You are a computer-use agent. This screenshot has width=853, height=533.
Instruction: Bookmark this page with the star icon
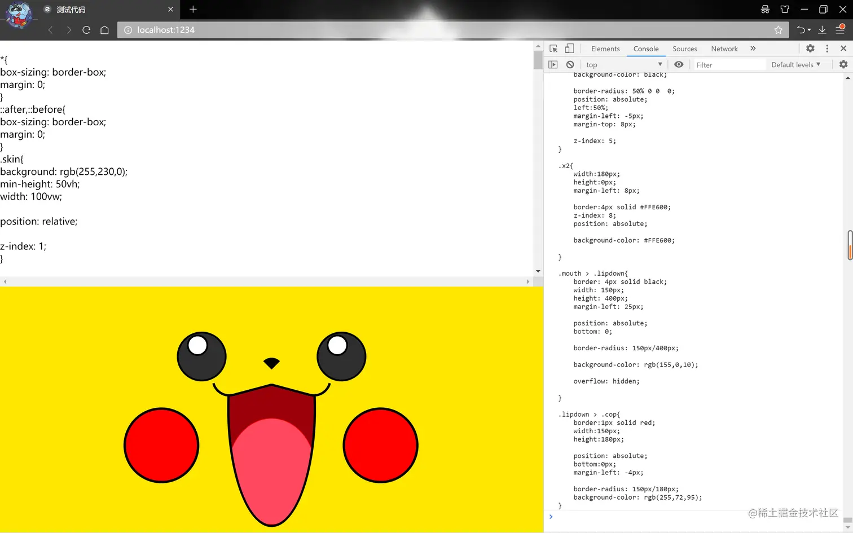coord(779,30)
